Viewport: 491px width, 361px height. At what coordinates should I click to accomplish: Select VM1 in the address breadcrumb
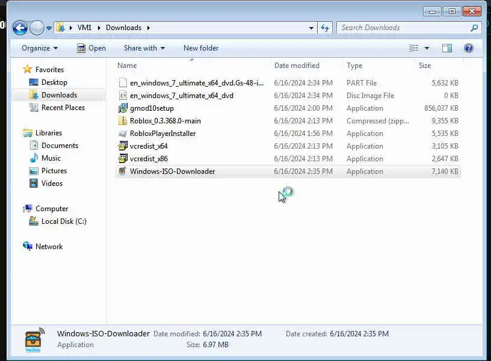[x=84, y=28]
